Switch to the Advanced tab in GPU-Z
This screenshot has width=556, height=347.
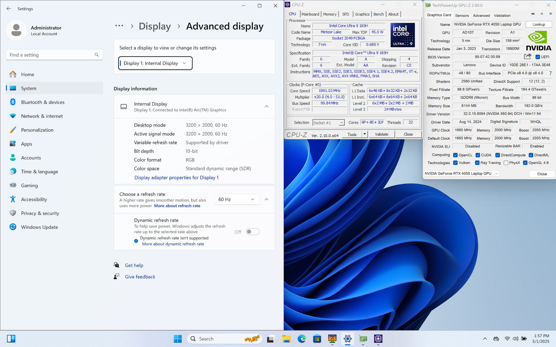[481, 15]
